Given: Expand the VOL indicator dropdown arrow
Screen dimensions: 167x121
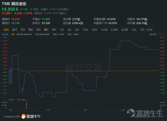Looking at the screenshot, I should [16, 100].
